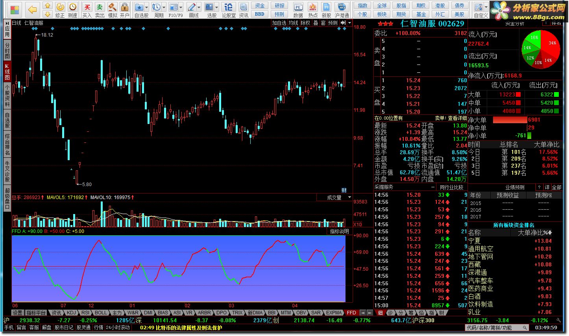Open the chart header dropdown arrow beside 预测
The height and width of the screenshot is (336, 569).
click(x=349, y=23)
